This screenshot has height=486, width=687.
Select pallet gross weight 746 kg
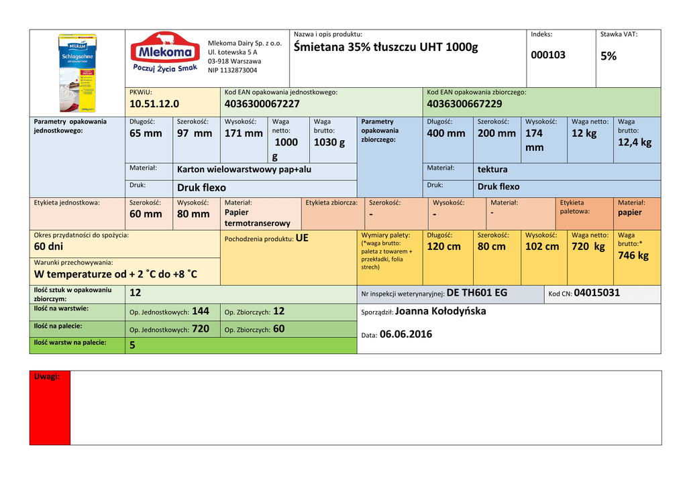(633, 255)
